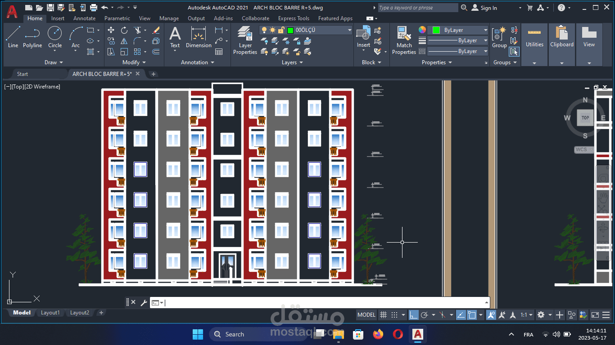Image resolution: width=615 pixels, height=345 pixels.
Task: Expand the Draw panel
Action: click(x=54, y=62)
